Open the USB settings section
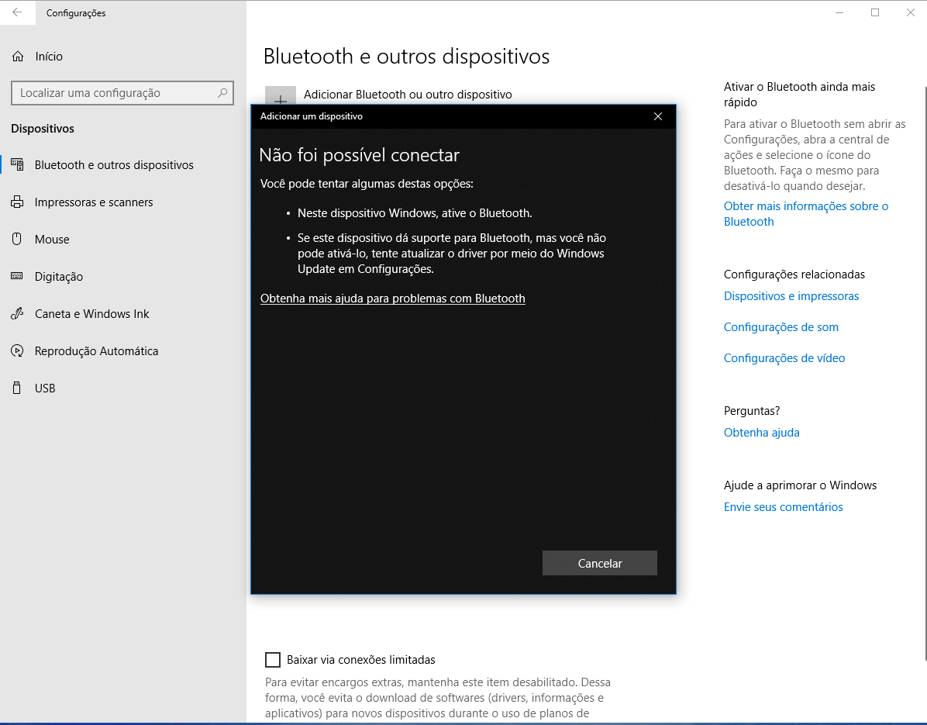 tap(45, 388)
